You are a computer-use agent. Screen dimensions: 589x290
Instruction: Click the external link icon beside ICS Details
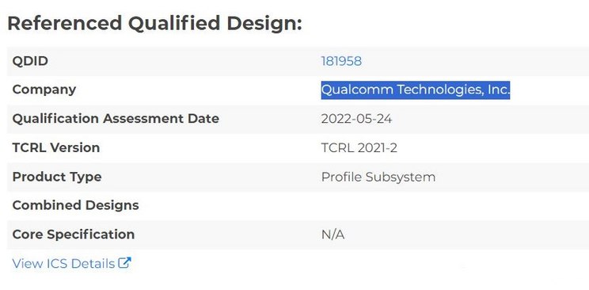coord(124,262)
